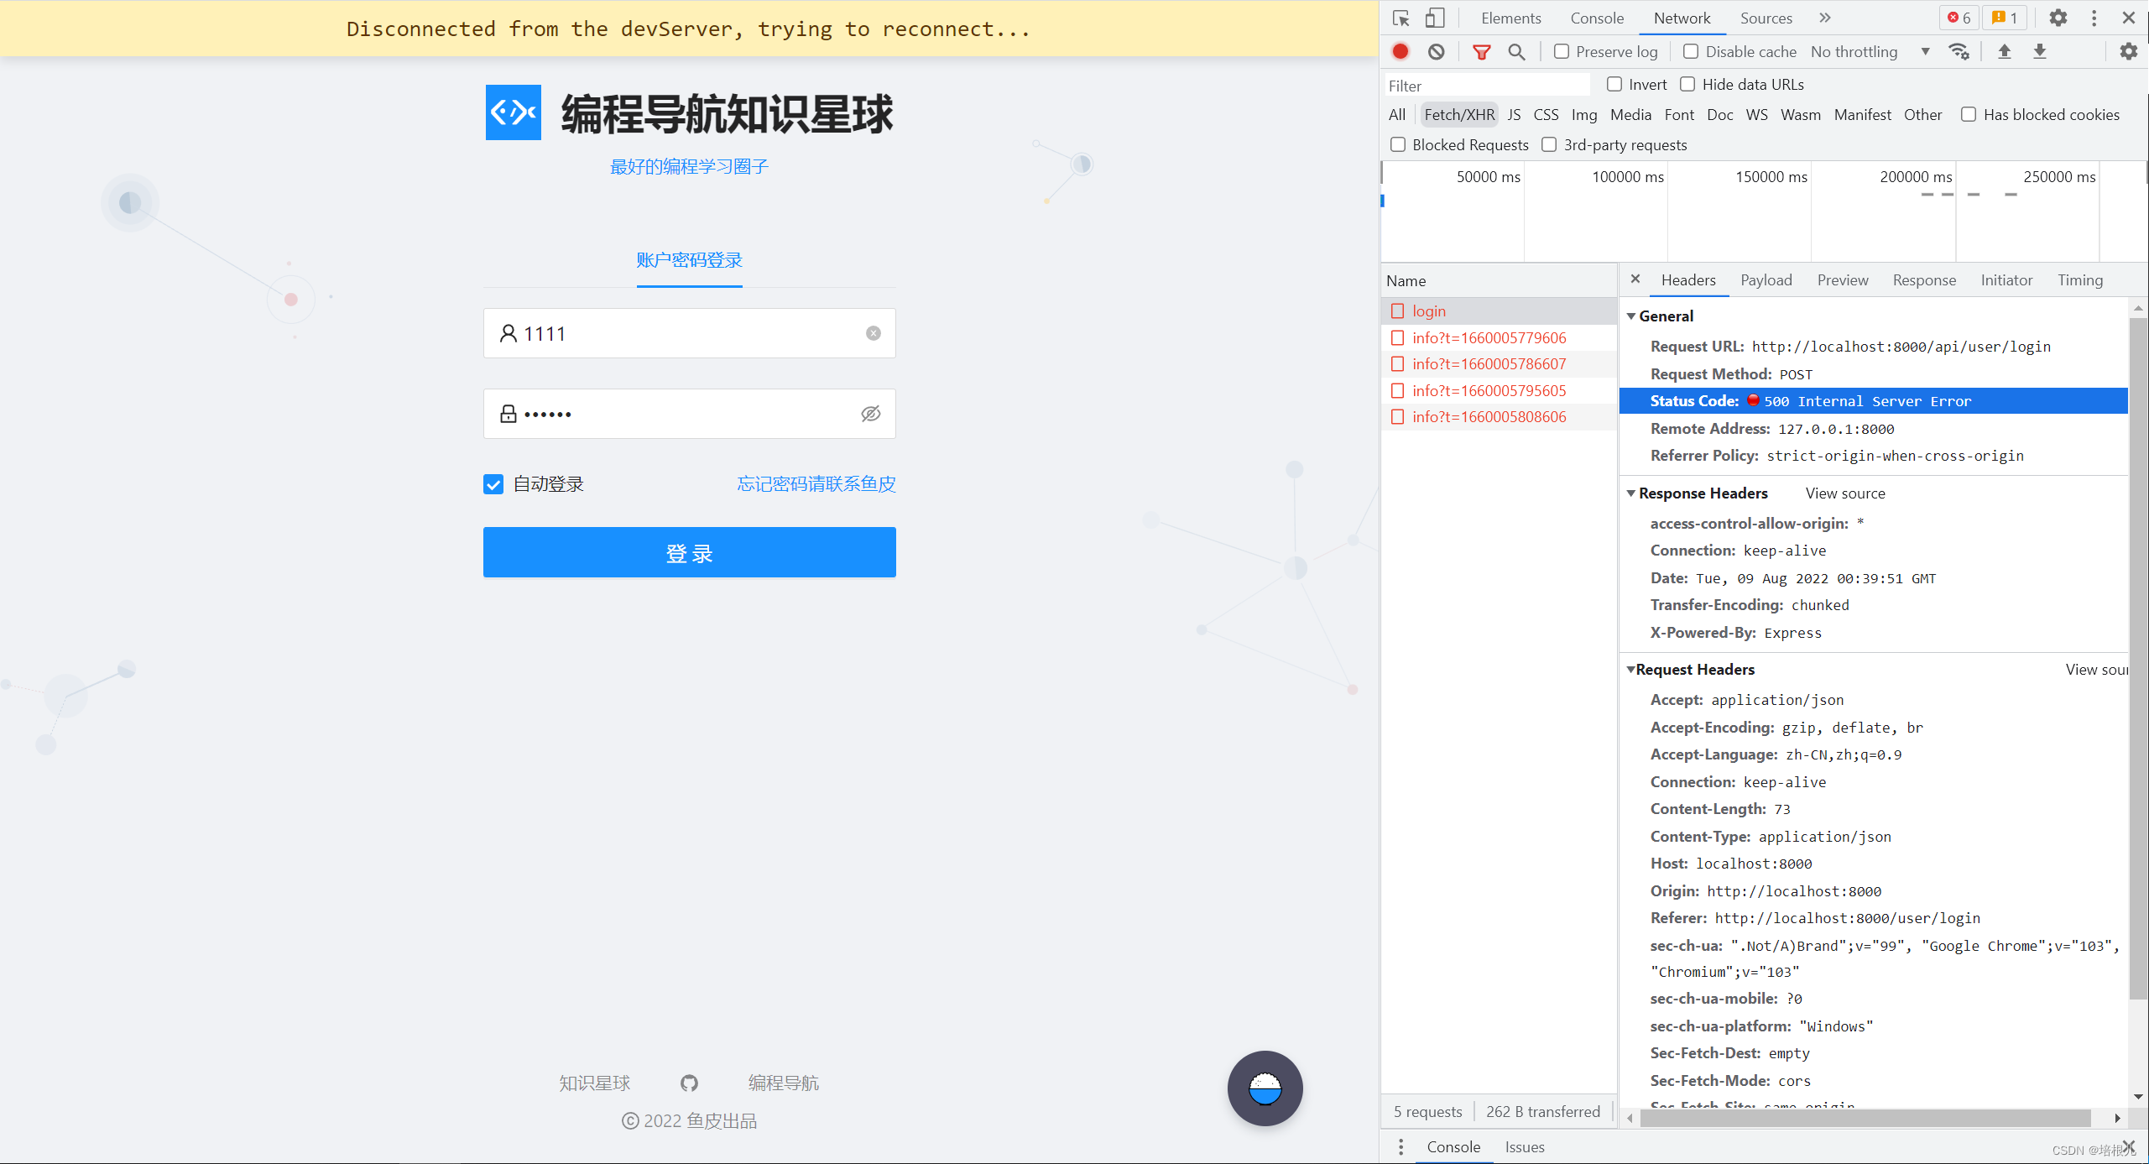
Task: Uncheck the 自动登录 checkbox
Action: click(x=493, y=484)
